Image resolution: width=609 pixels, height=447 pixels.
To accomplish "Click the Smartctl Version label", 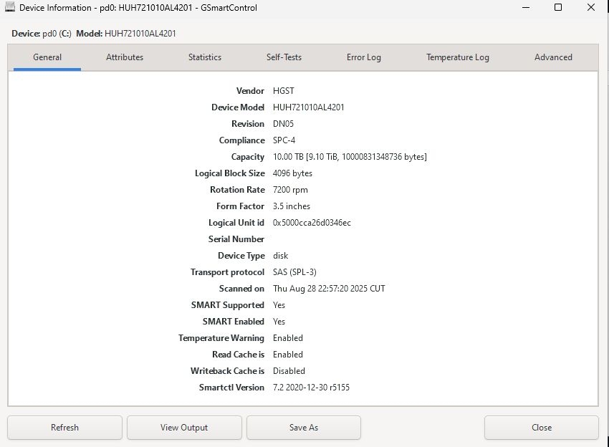I will coord(231,388).
